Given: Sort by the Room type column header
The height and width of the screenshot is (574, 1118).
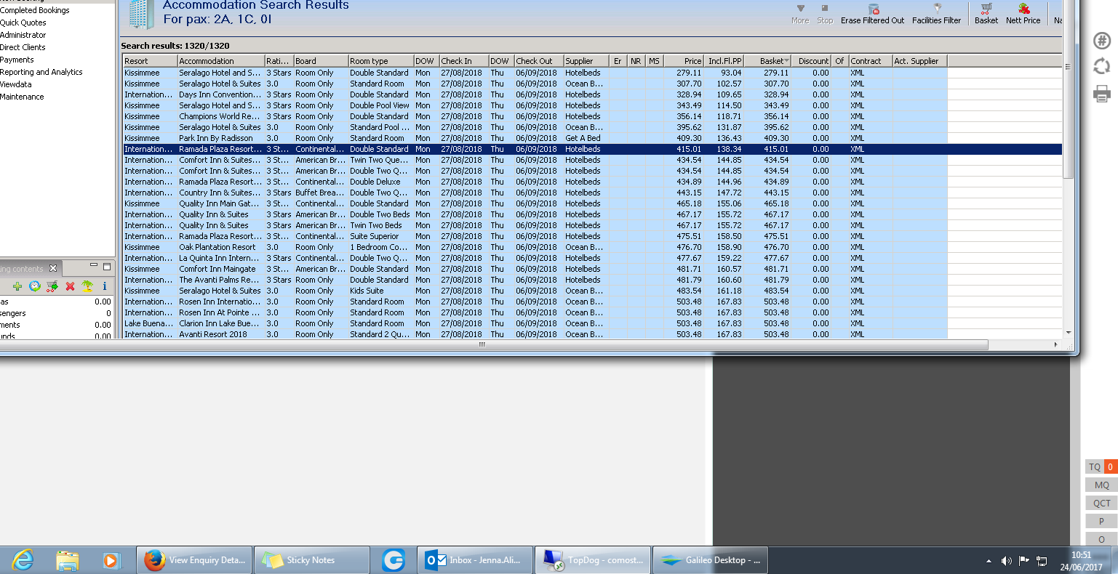Looking at the screenshot, I should tap(380, 61).
